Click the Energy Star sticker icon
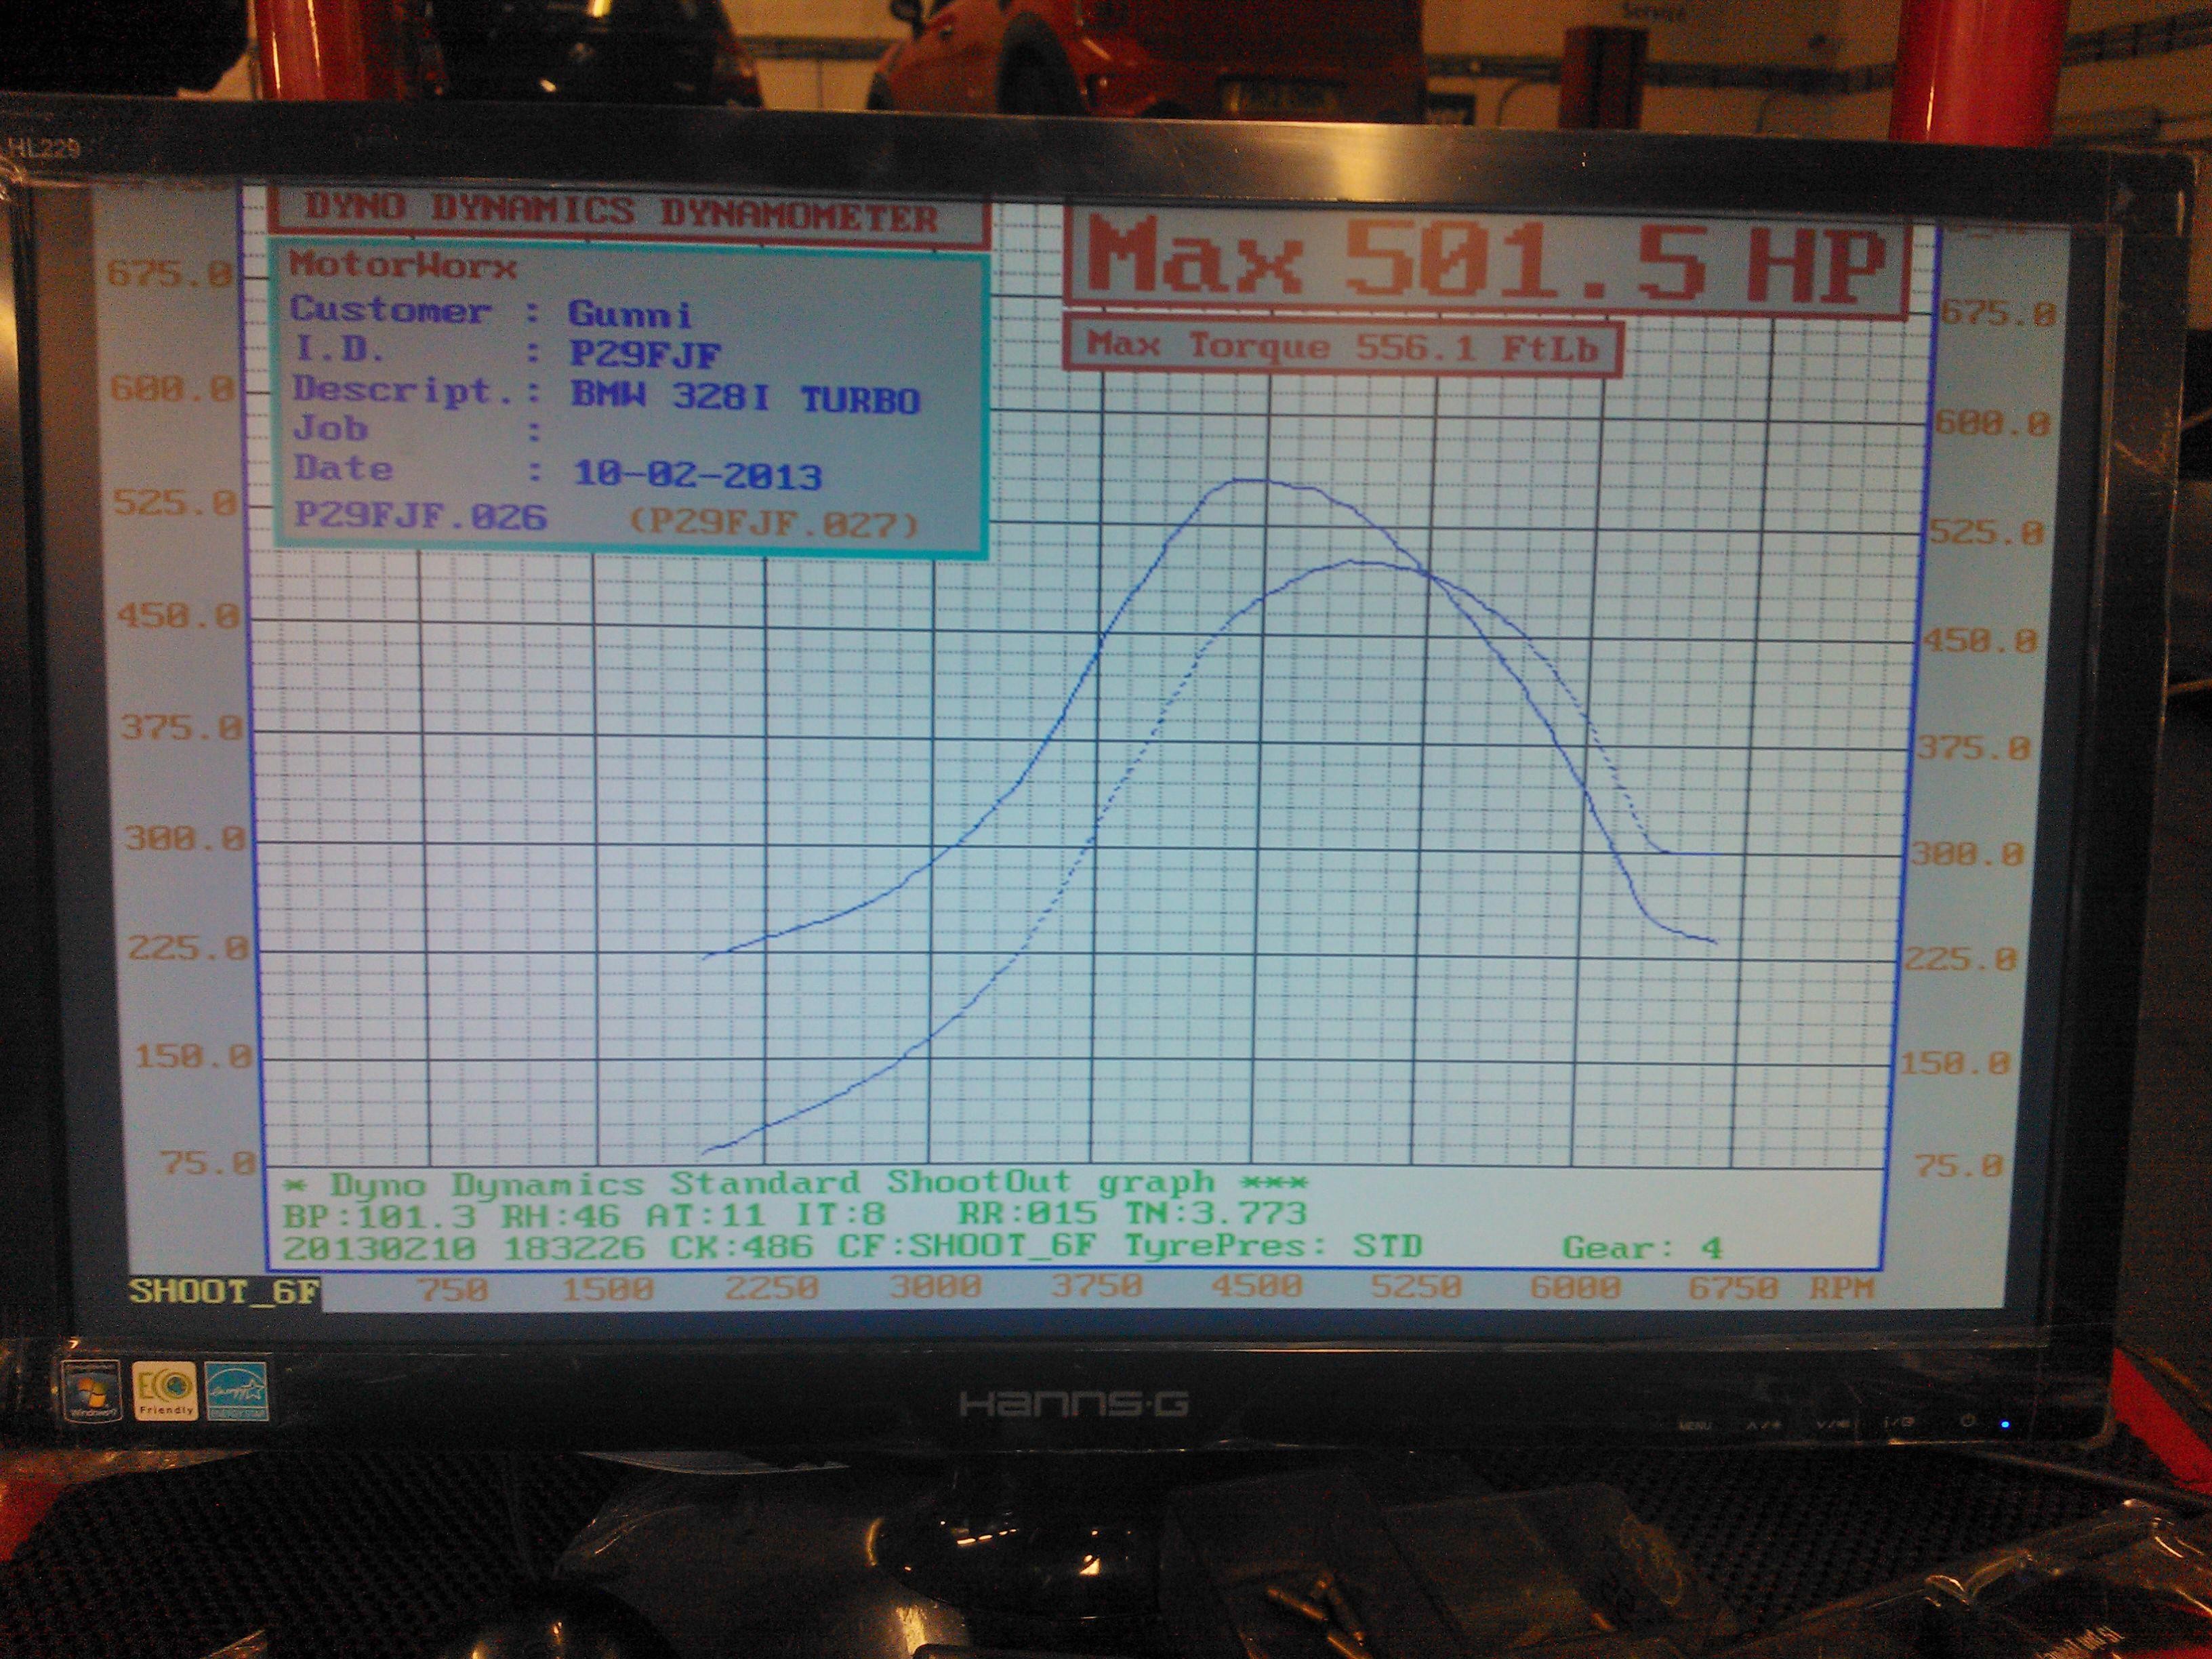This screenshot has height=1659, width=2212. coord(236,1391)
